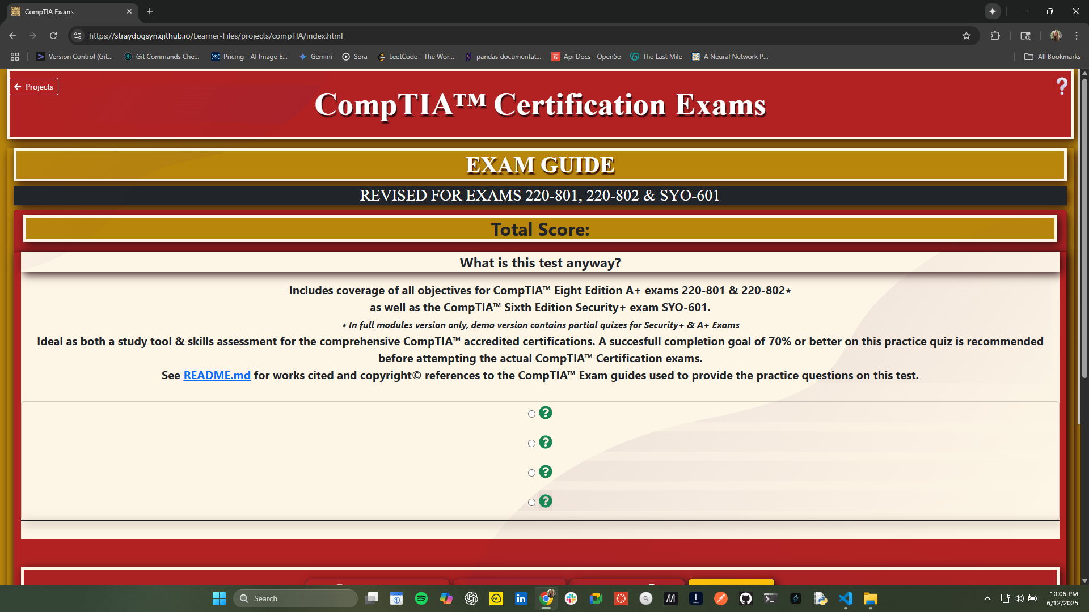
Task: Expand the All Bookmarks folder
Action: pyautogui.click(x=1052, y=57)
